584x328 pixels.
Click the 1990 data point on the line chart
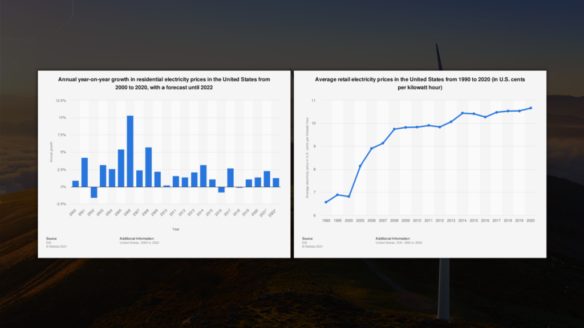click(x=326, y=202)
